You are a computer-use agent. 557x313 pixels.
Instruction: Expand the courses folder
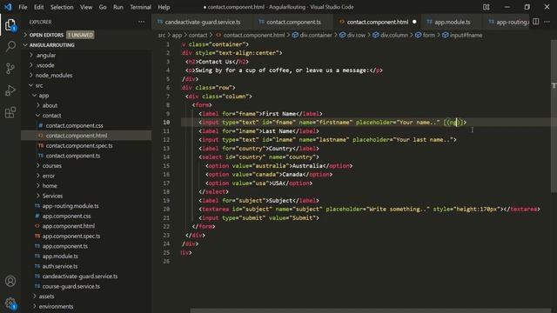[52, 166]
